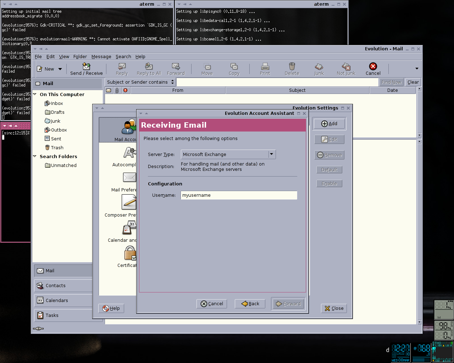Select the Outbox folder
Viewport: 454px width, 363px height.
click(x=56, y=130)
